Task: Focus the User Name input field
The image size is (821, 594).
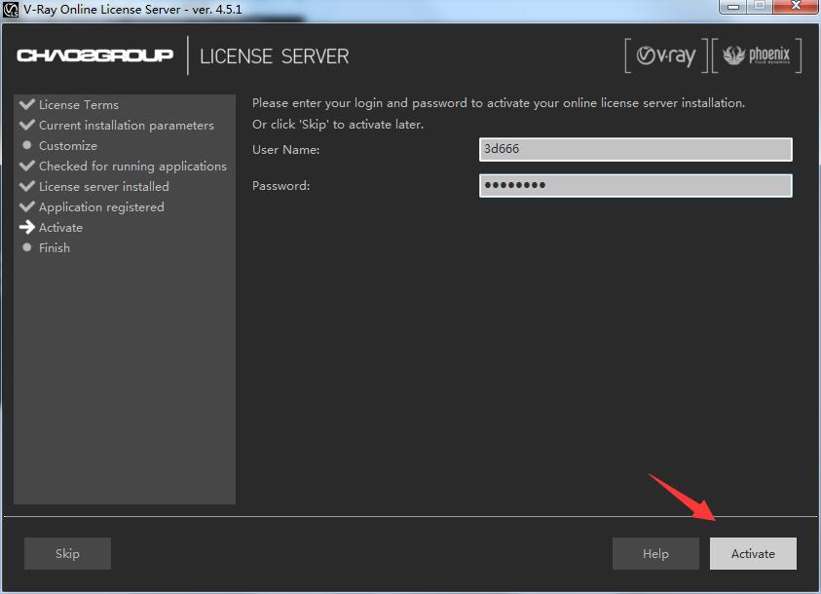Action: coord(635,149)
